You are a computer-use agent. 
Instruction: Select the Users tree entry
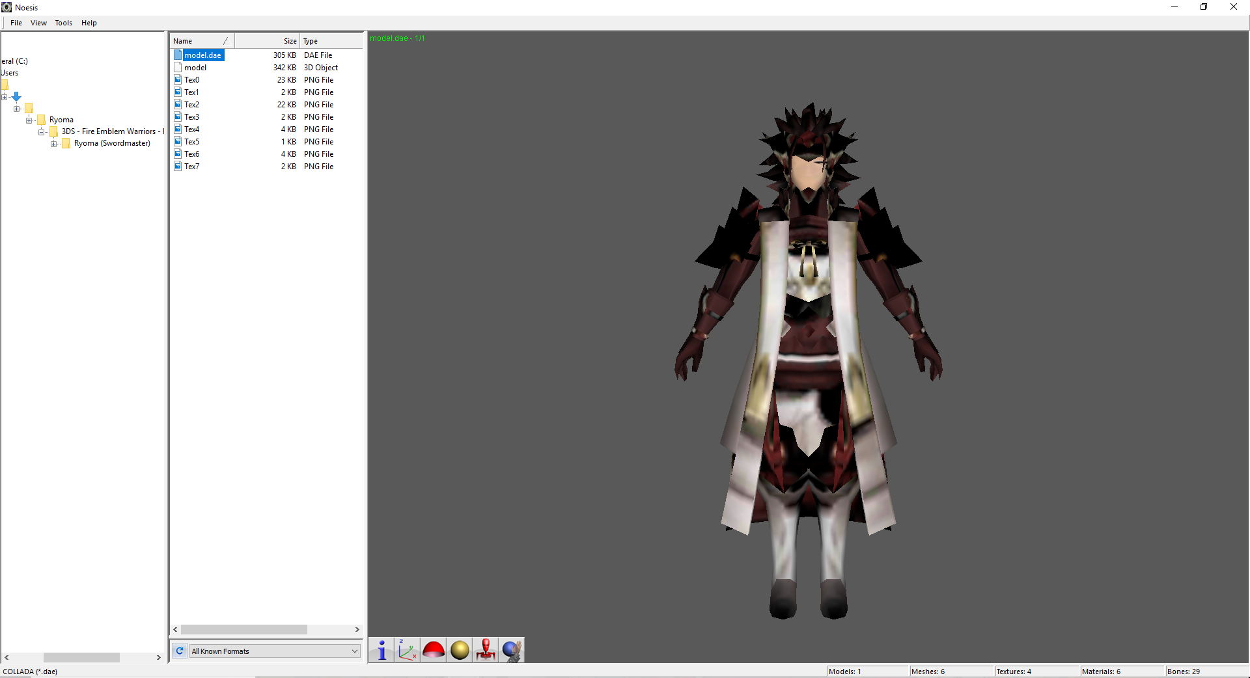[10, 73]
